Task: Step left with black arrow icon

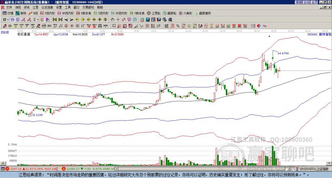Action: pyautogui.click(x=66, y=19)
